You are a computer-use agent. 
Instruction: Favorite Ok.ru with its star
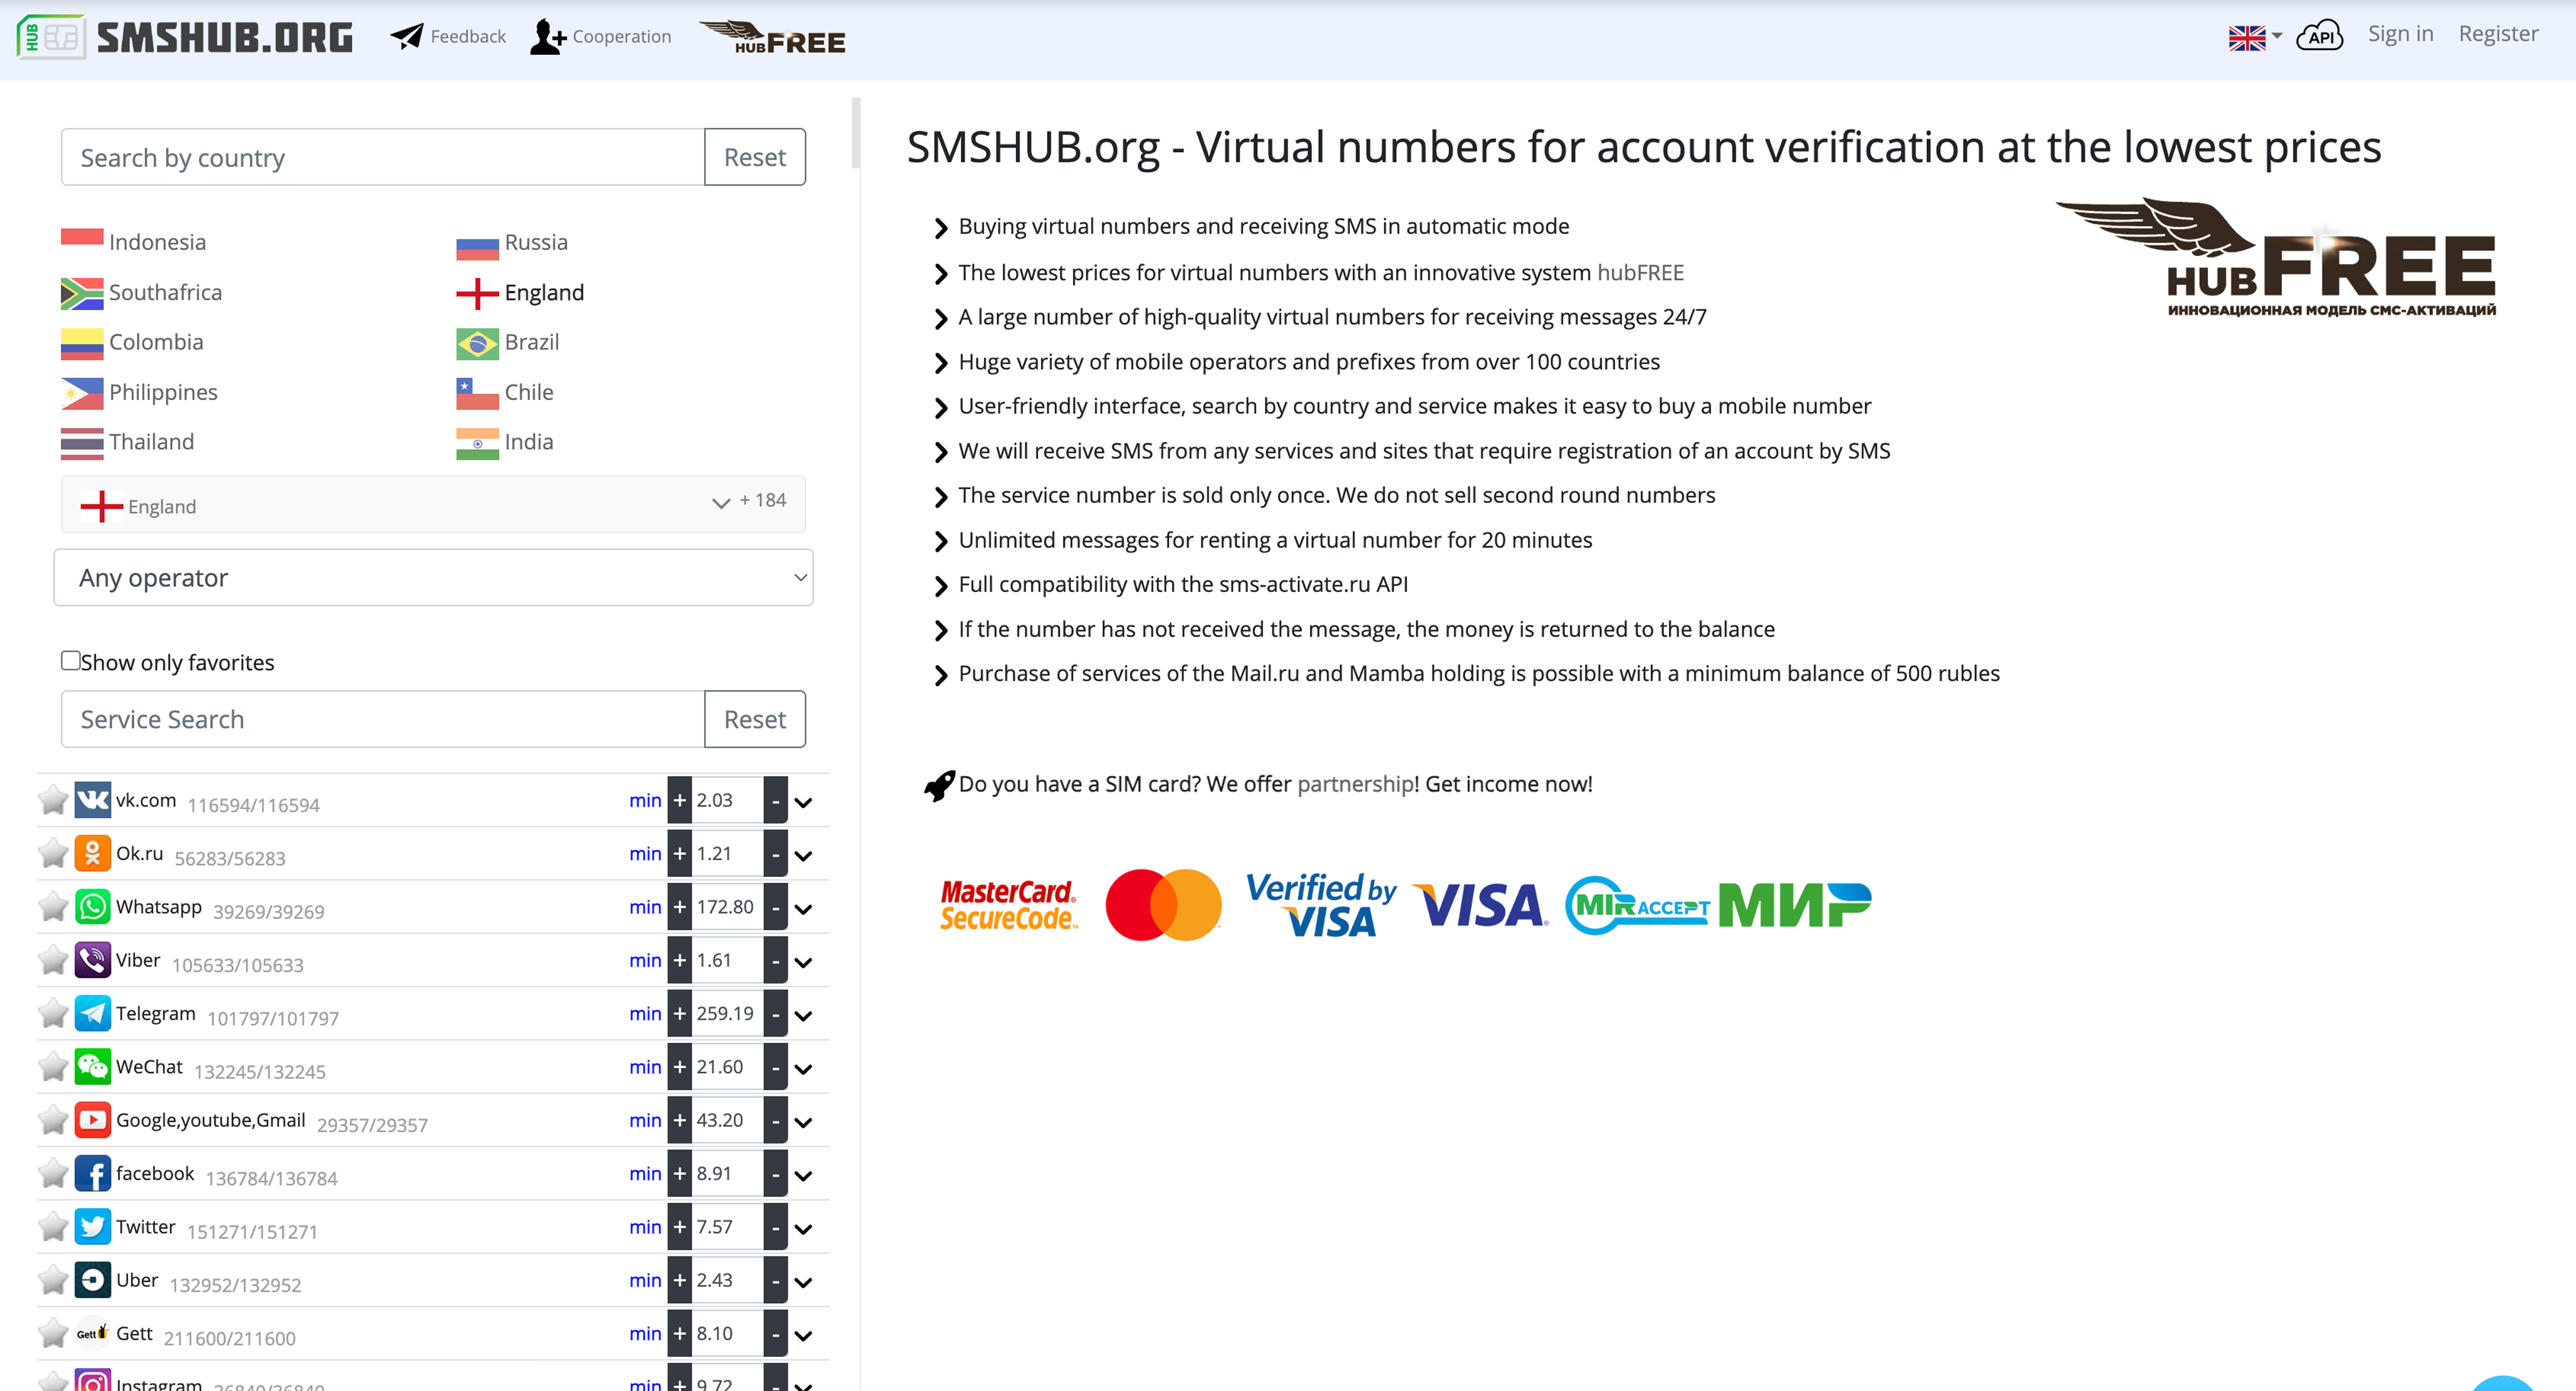pos(53,853)
